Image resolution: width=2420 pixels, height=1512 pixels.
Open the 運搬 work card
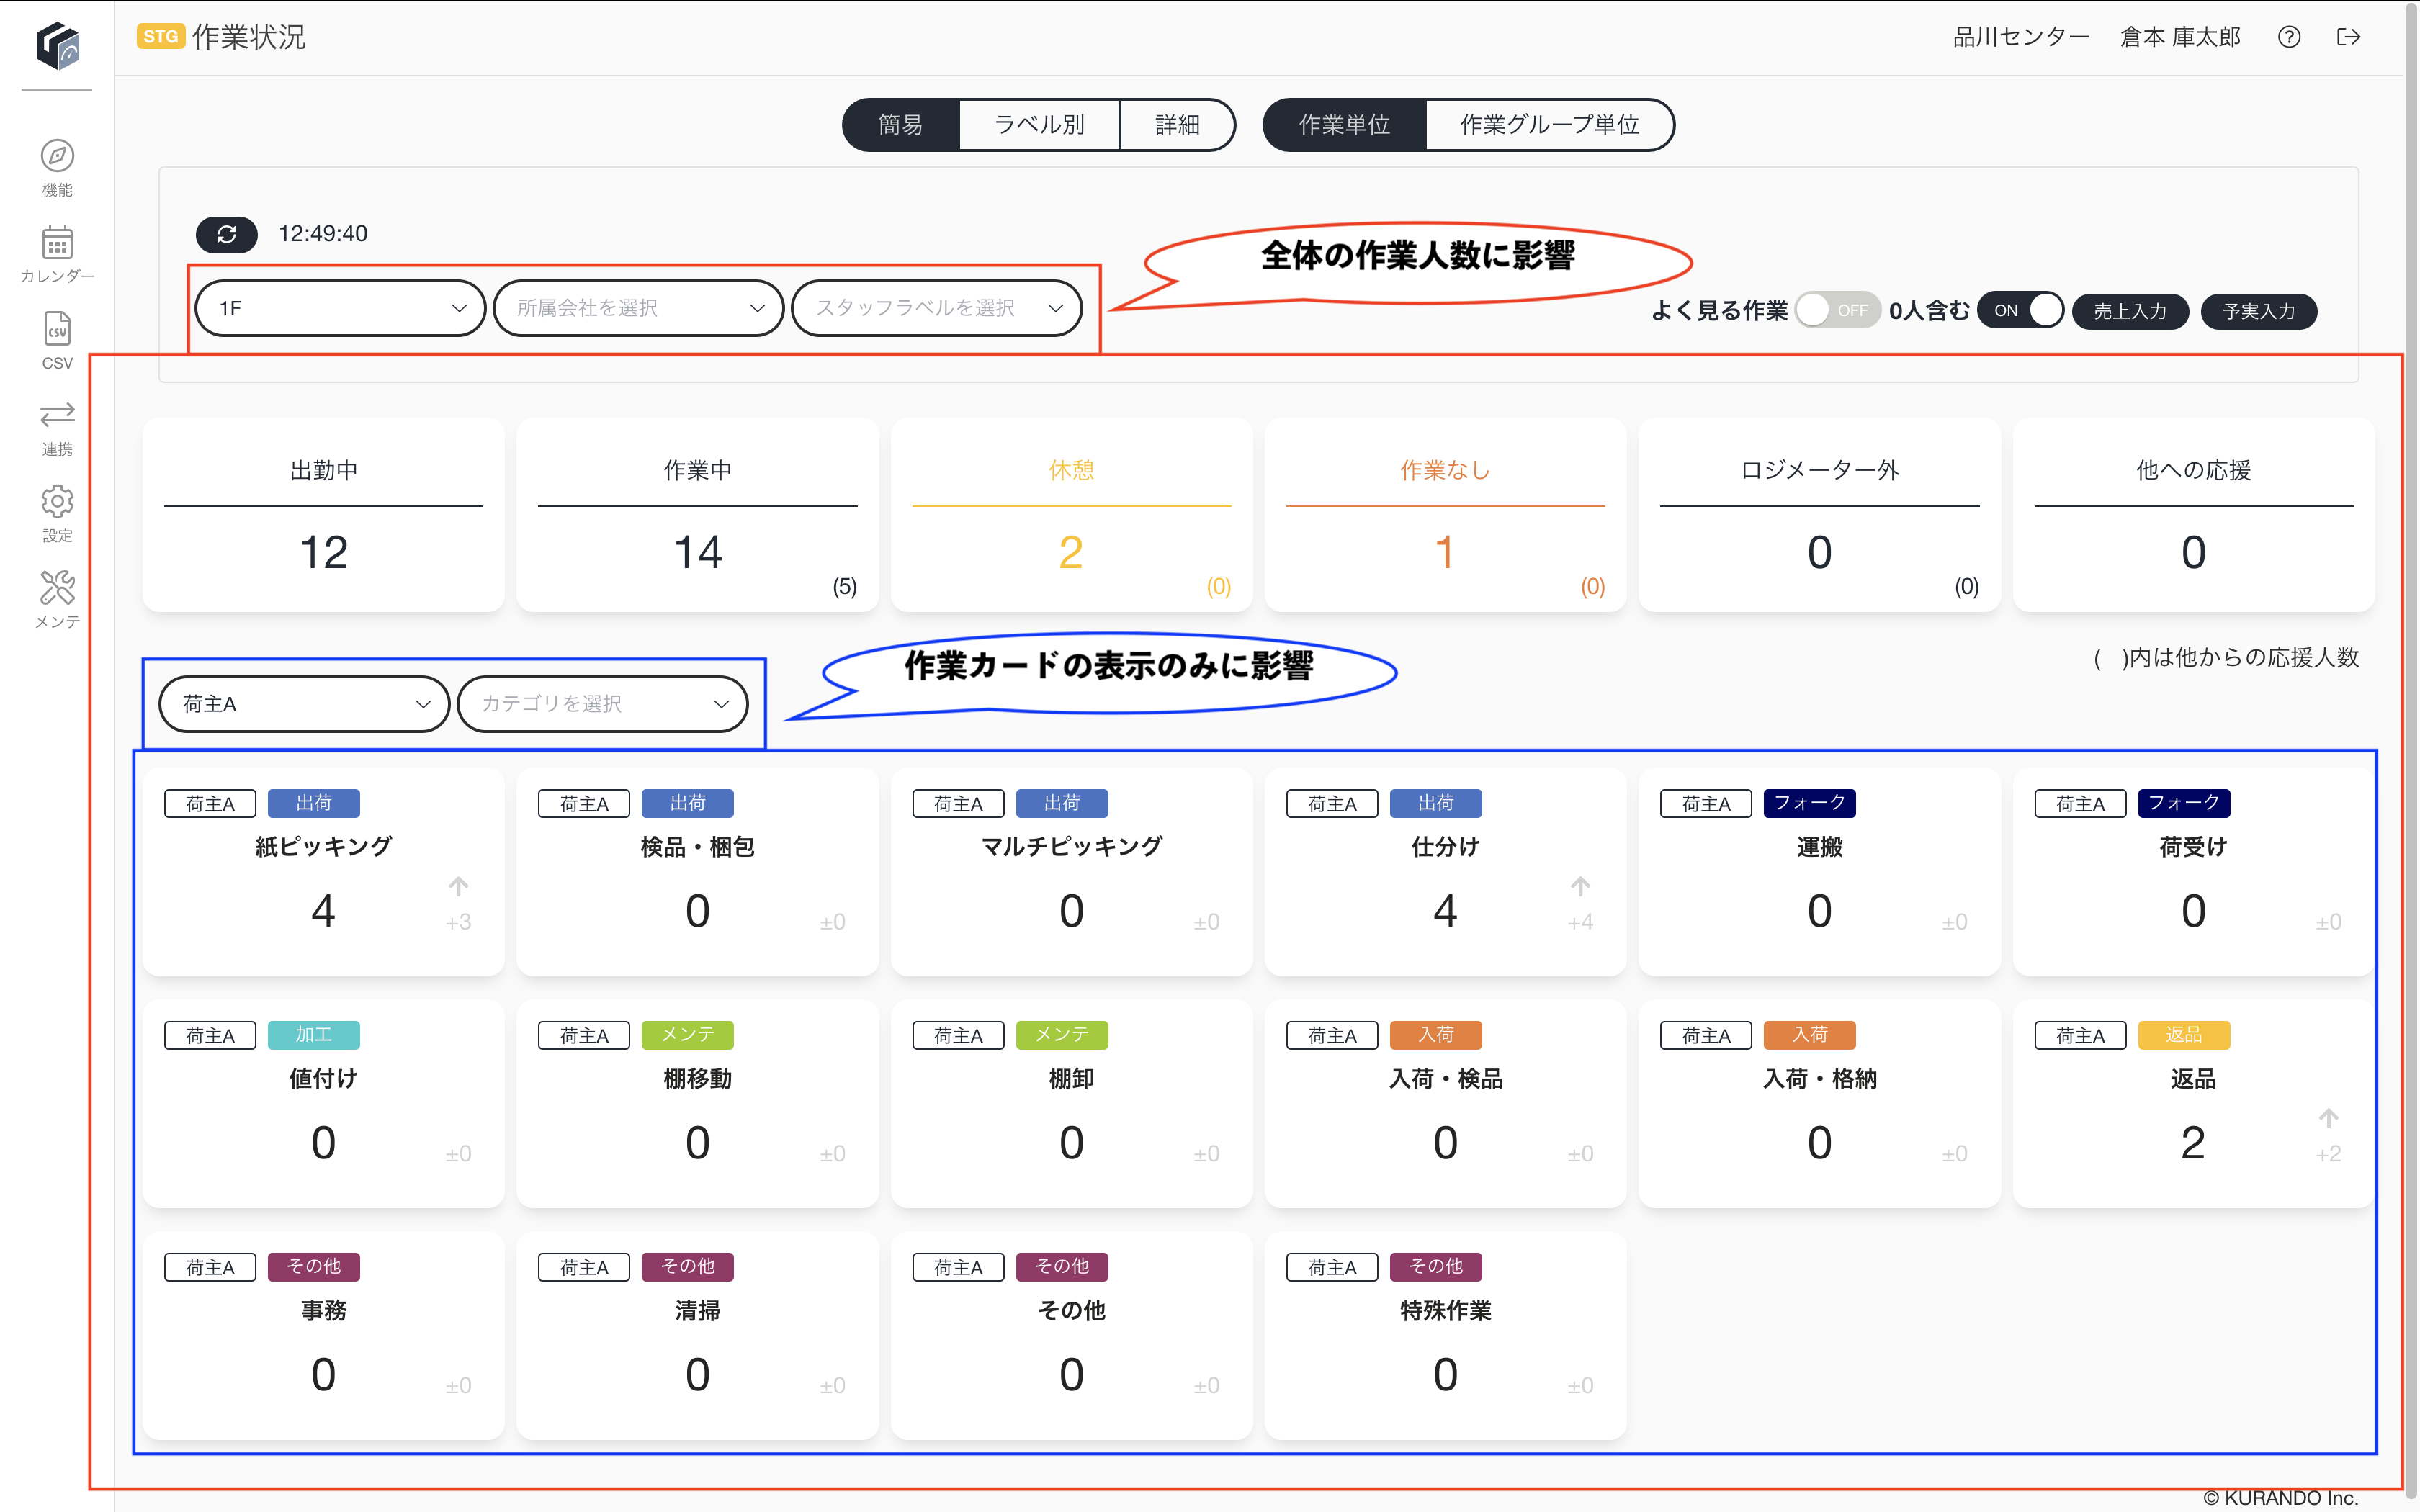(x=1819, y=872)
